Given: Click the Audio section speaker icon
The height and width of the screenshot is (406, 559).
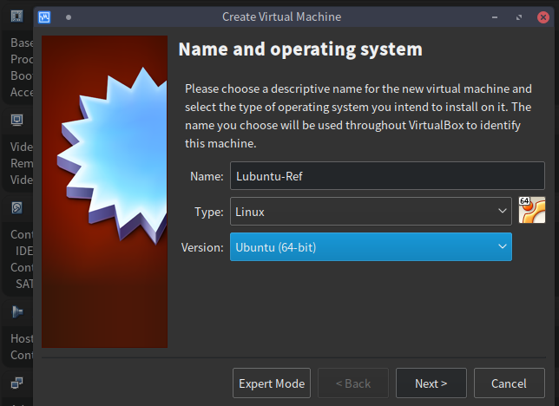Looking at the screenshot, I should [16, 311].
